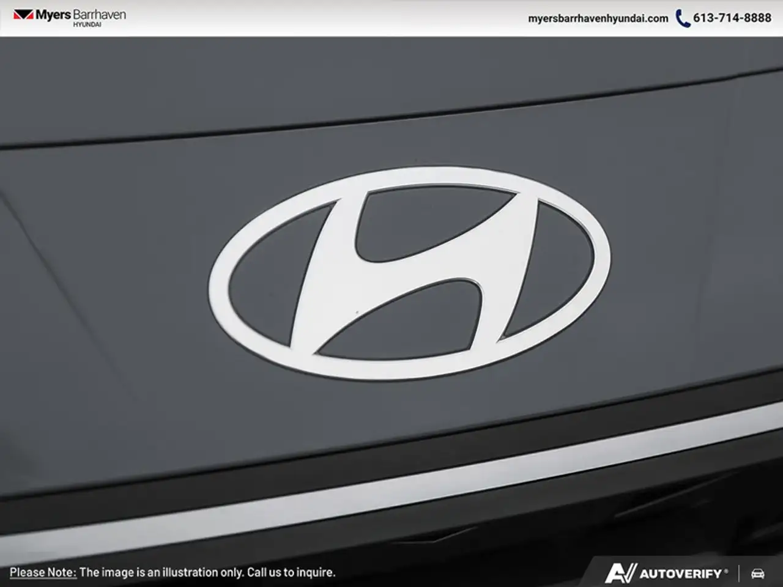Click the red and black Myers logo emblem
This screenshot has width=783, height=587.
(23, 15)
